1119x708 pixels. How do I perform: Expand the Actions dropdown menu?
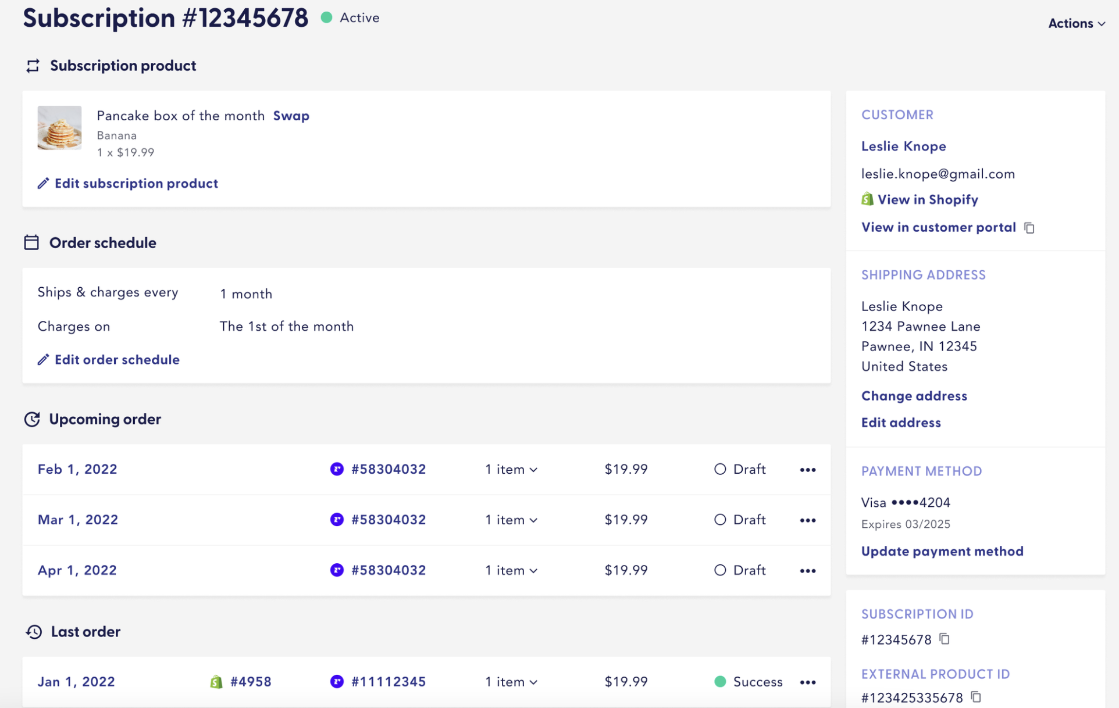click(x=1076, y=23)
